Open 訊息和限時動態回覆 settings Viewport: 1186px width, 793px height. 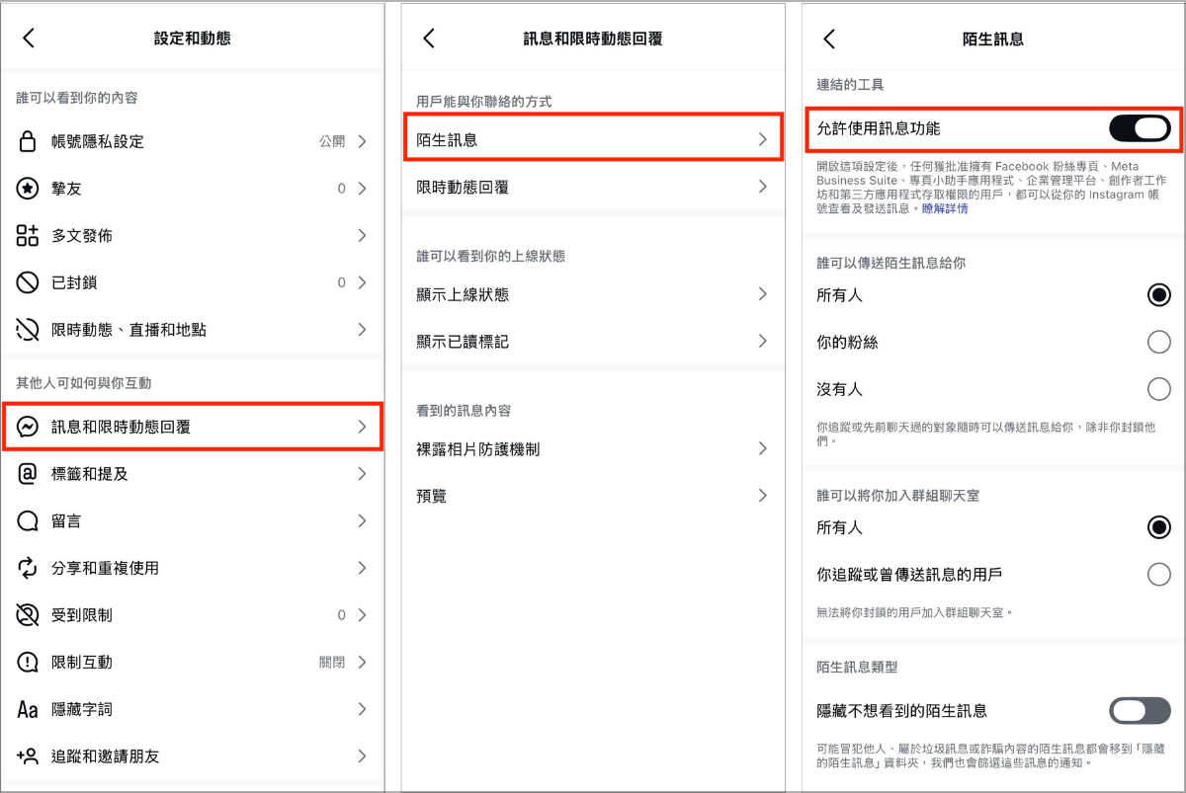(x=193, y=427)
